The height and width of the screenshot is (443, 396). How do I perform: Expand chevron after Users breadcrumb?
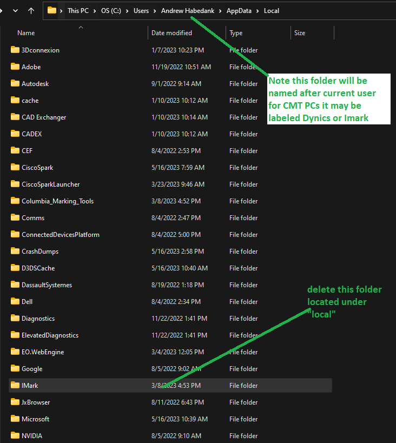tap(155, 11)
